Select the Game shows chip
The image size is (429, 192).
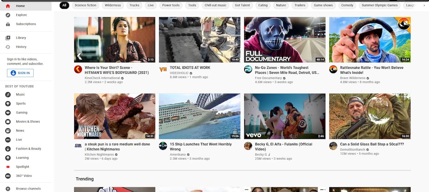click(323, 5)
